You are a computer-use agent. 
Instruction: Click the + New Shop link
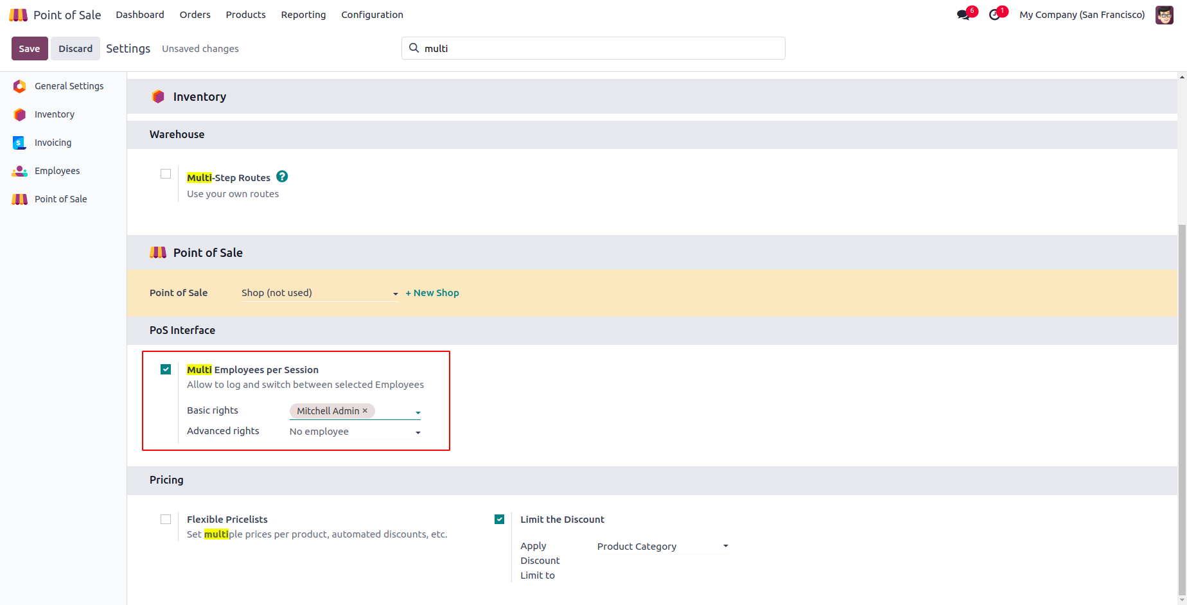coord(432,293)
